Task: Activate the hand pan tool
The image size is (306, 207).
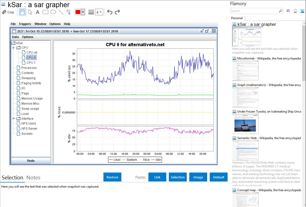Action: (22, 12)
